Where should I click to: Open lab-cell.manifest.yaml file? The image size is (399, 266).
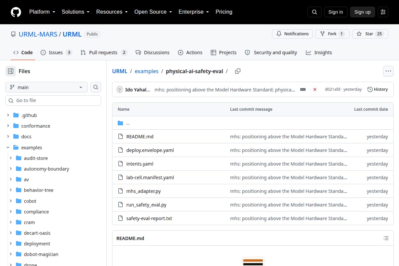click(x=150, y=178)
